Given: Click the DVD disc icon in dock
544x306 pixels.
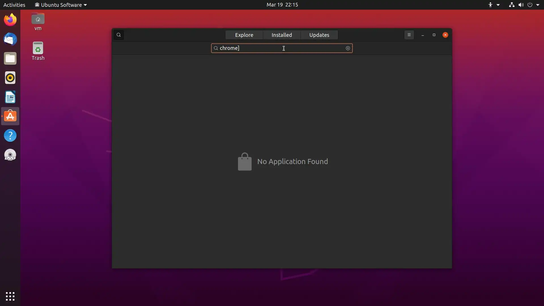Looking at the screenshot, I should (x=10, y=155).
